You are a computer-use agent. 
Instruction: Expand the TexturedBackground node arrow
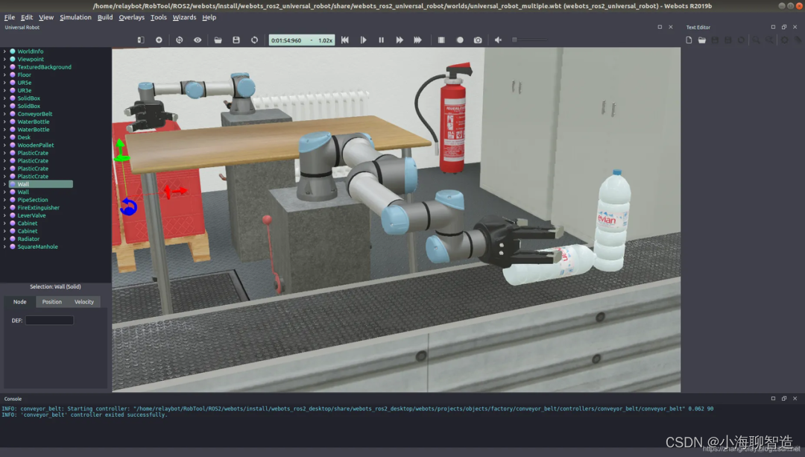pos(4,67)
